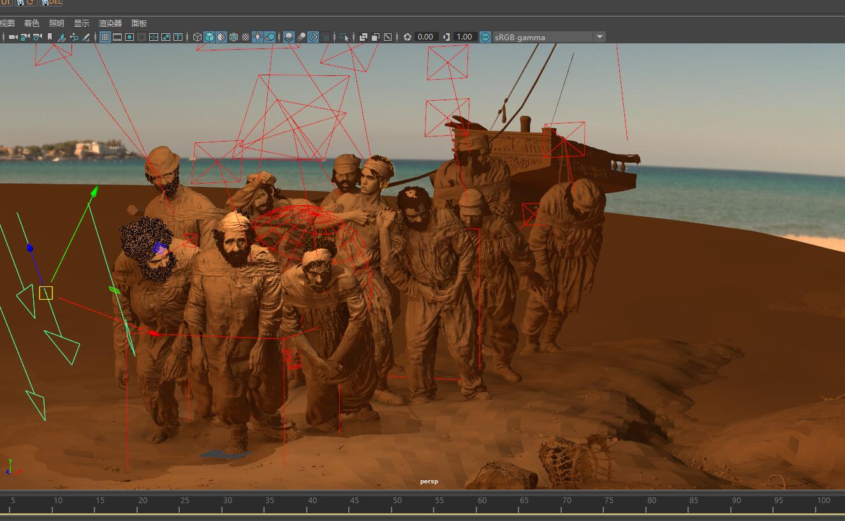Click the XYZ axis indicator in viewport corner

coord(13,466)
